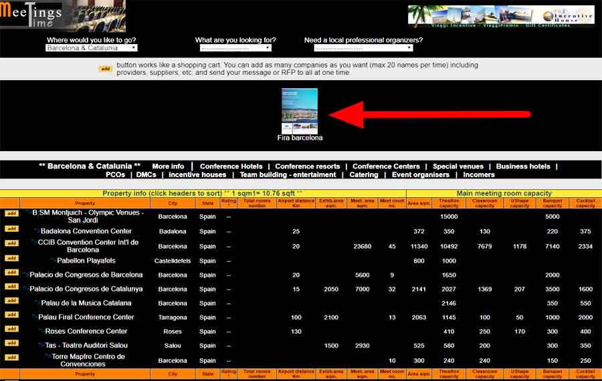Image resolution: width=602 pixels, height=381 pixels.
Task: Open Palacio de Congresos de Barcelona link
Action: click(x=86, y=275)
